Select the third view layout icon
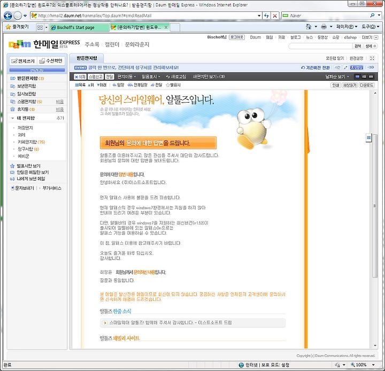Image resolution: width=385 pixels, height=371 pixels. [371, 76]
